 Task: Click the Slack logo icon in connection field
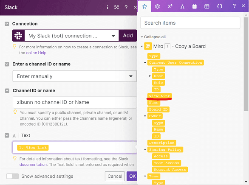point(18,36)
